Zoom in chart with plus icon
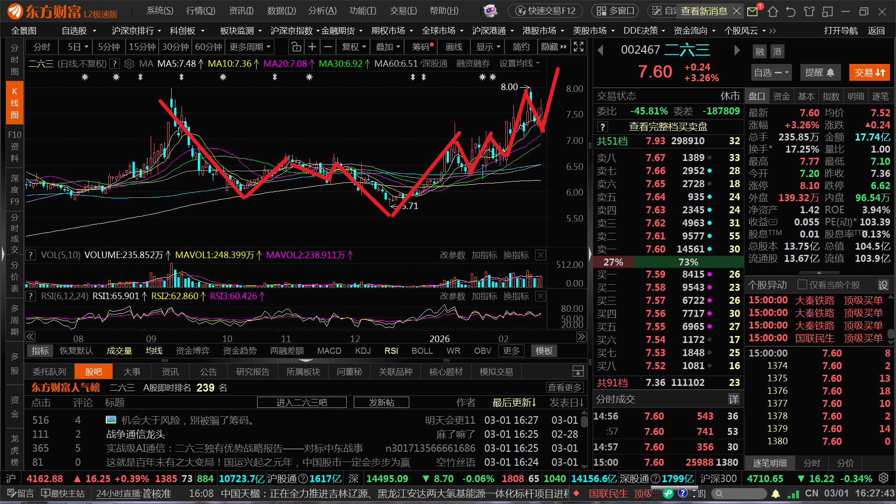 [312, 47]
